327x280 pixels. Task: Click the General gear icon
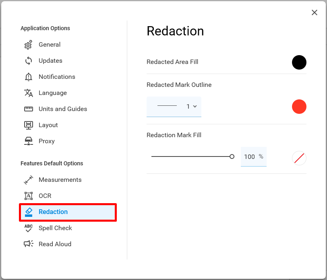pyautogui.click(x=28, y=45)
